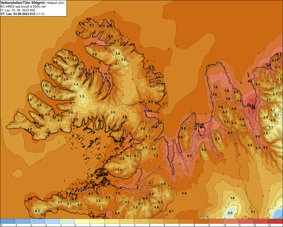
Task: Select the 2.7 temperature value
Action: (275, 94)
